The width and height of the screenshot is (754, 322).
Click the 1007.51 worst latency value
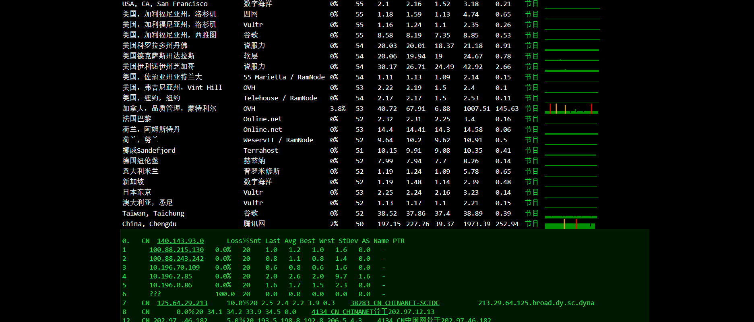tap(477, 108)
